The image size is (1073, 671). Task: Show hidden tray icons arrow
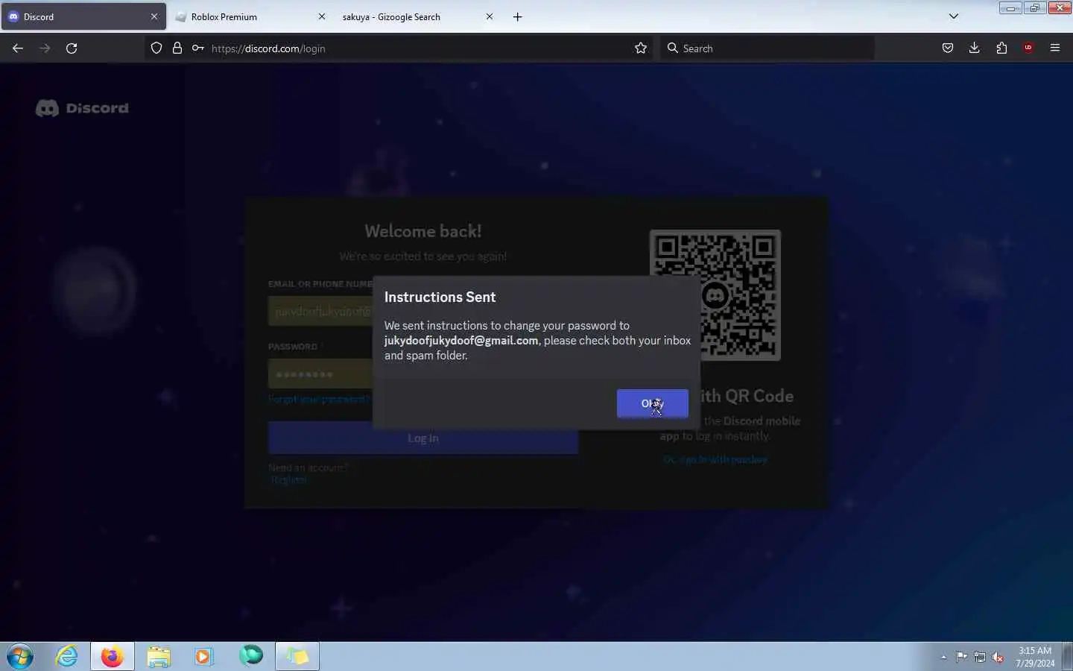(x=943, y=658)
